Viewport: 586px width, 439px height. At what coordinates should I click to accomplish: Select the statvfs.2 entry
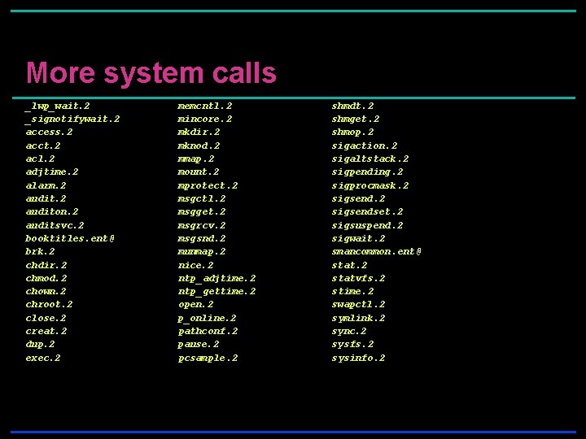point(358,279)
